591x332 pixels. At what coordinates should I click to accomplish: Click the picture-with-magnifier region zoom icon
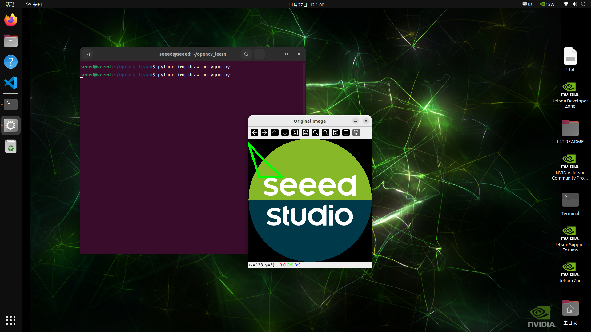(x=305, y=132)
